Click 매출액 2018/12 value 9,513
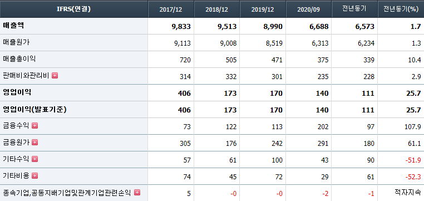 227,27
